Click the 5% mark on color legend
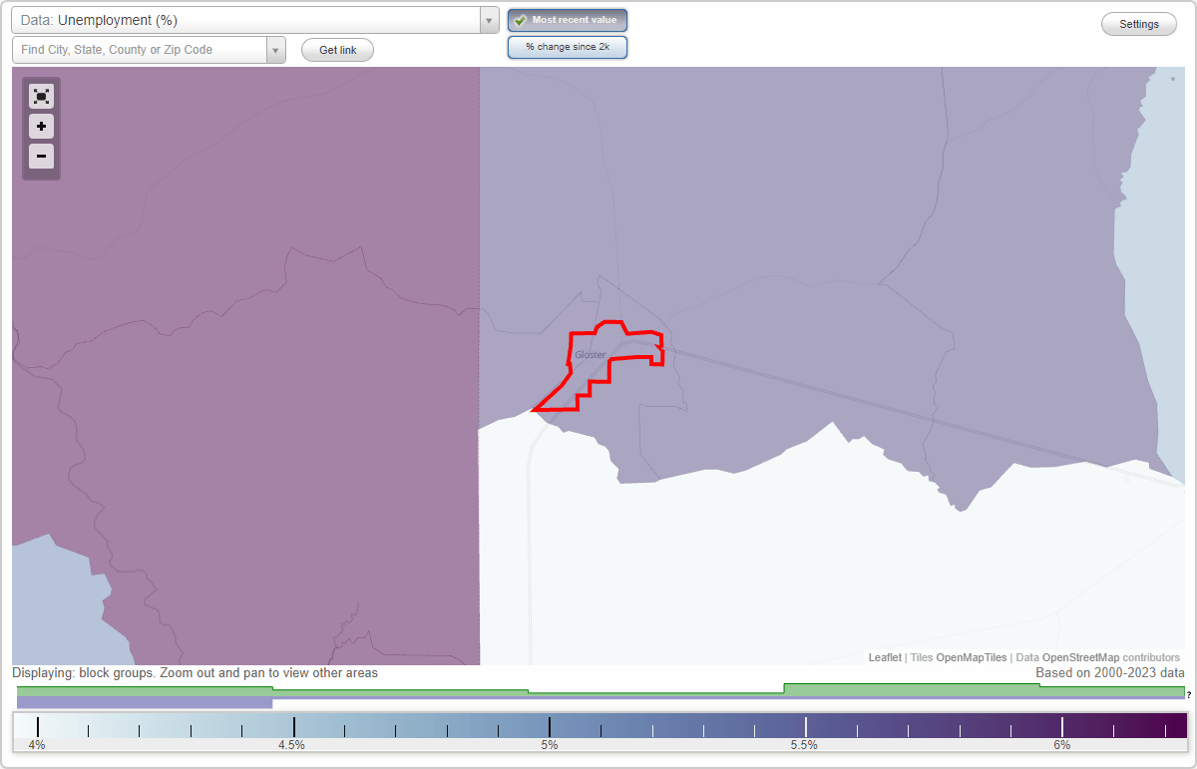This screenshot has width=1197, height=769. [550, 744]
